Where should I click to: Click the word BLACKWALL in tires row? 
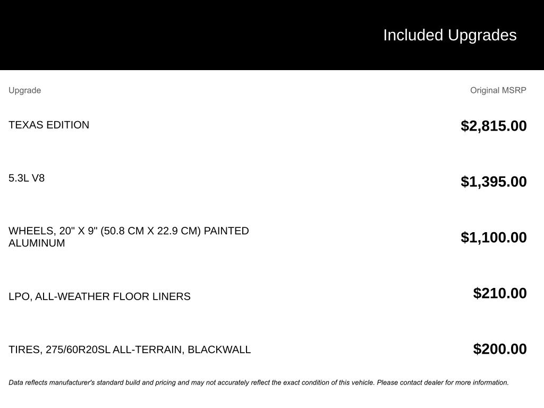(219, 350)
